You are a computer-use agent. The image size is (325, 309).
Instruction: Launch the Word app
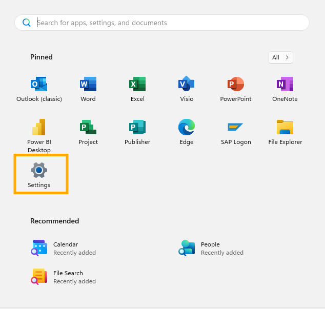[x=88, y=89]
